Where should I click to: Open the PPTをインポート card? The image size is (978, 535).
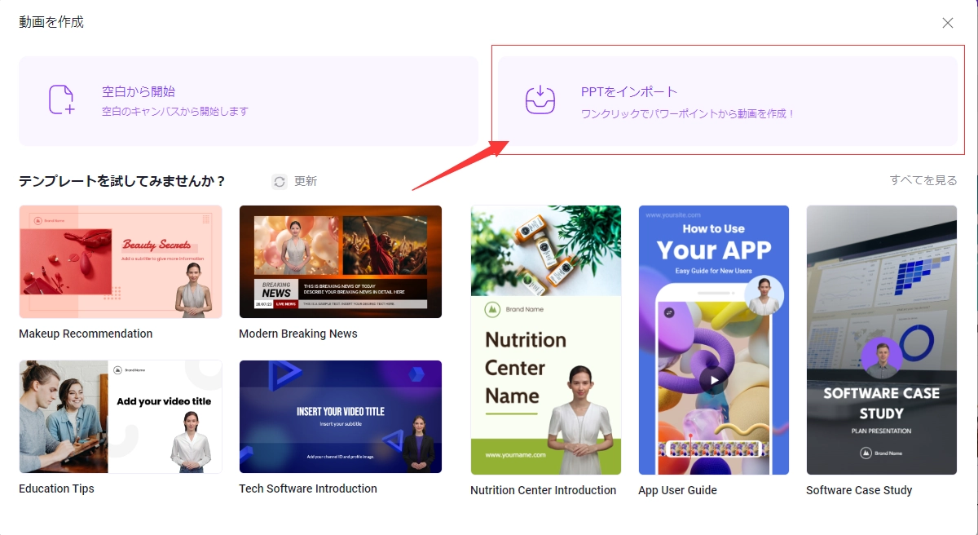[x=728, y=101]
